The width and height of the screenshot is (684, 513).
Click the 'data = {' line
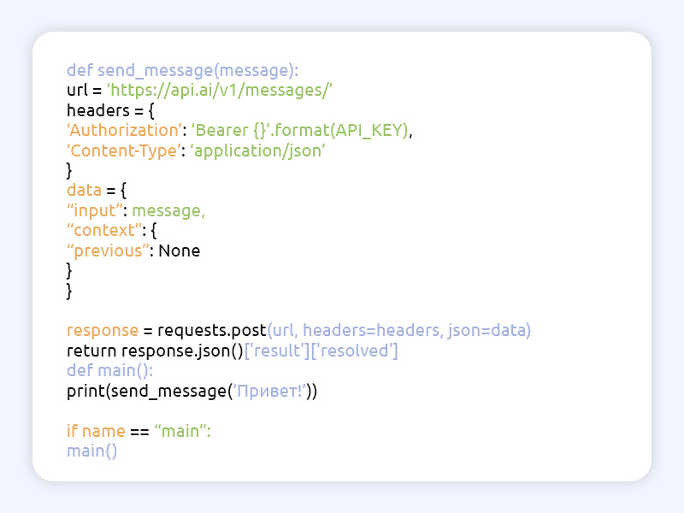coord(97,190)
